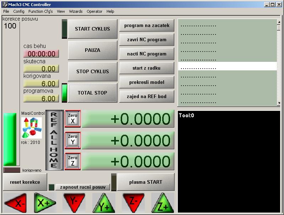Jog down with the Z- arrow

tap(133, 202)
